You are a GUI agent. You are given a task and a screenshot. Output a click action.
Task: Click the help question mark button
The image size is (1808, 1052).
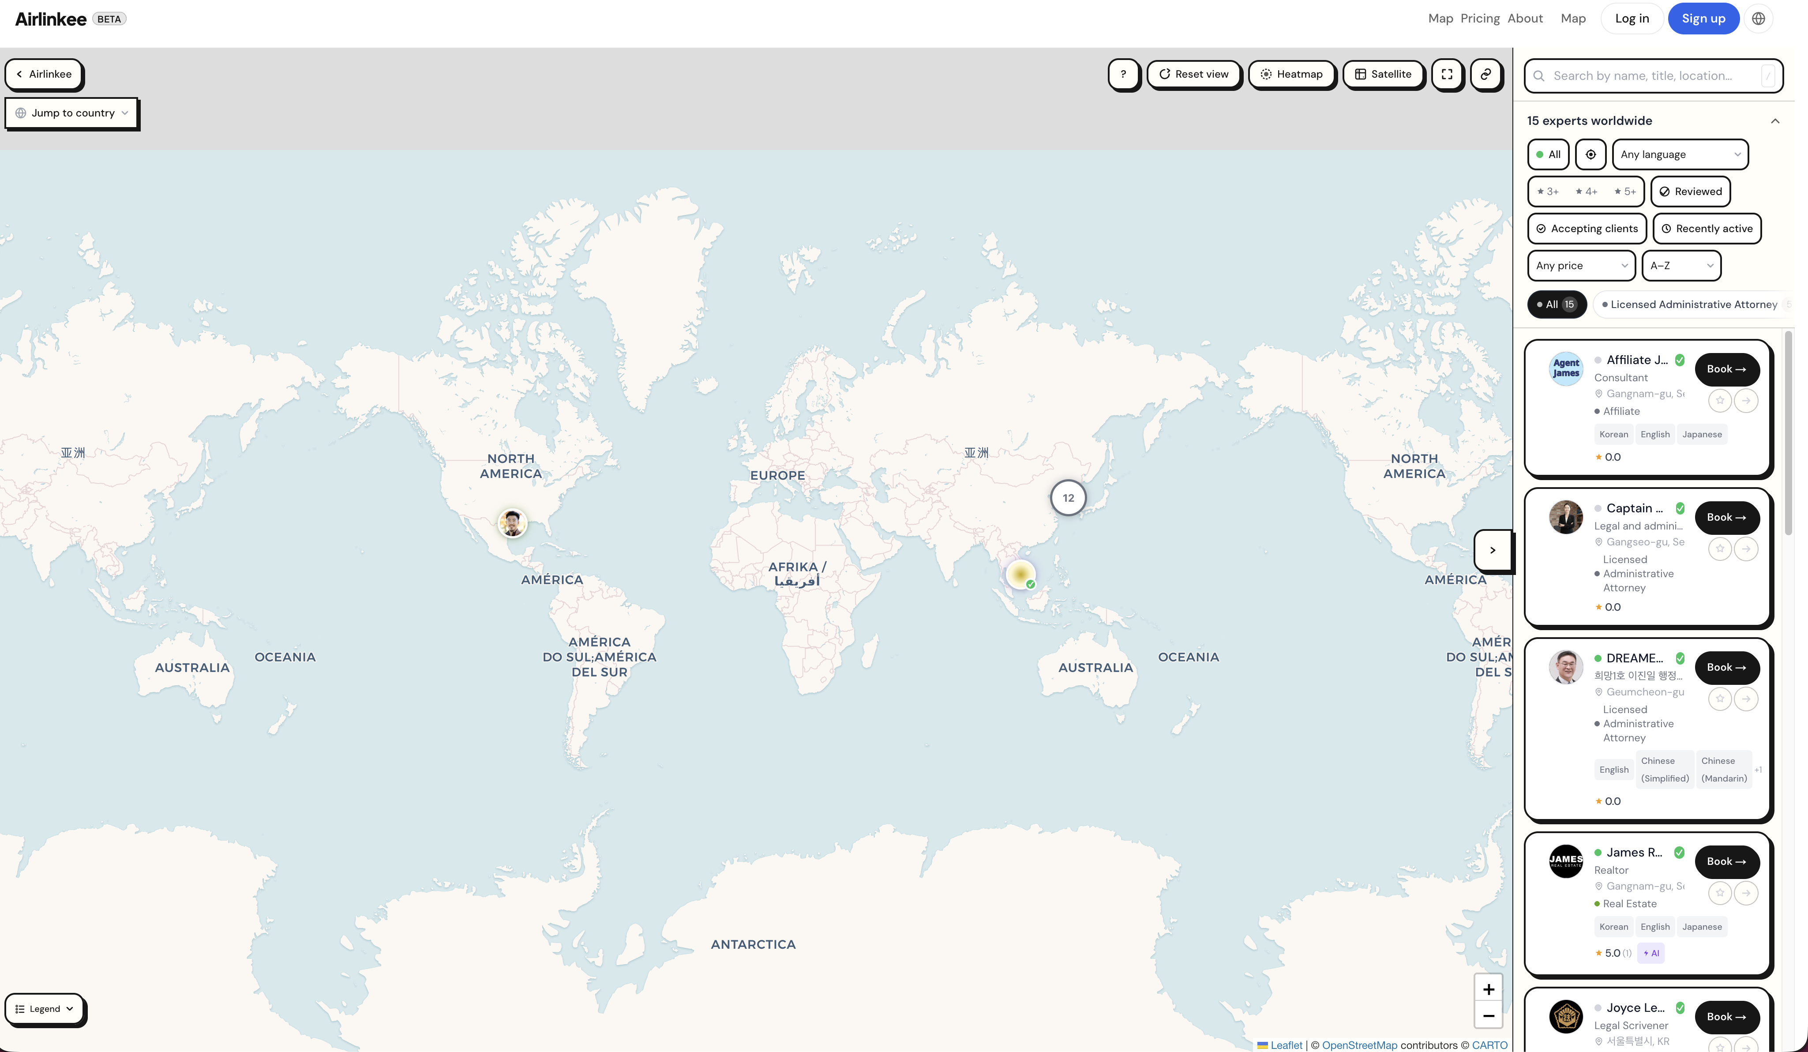point(1123,74)
